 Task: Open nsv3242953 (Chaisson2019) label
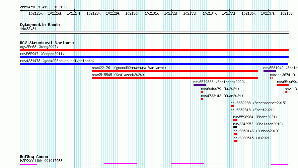(258, 124)
